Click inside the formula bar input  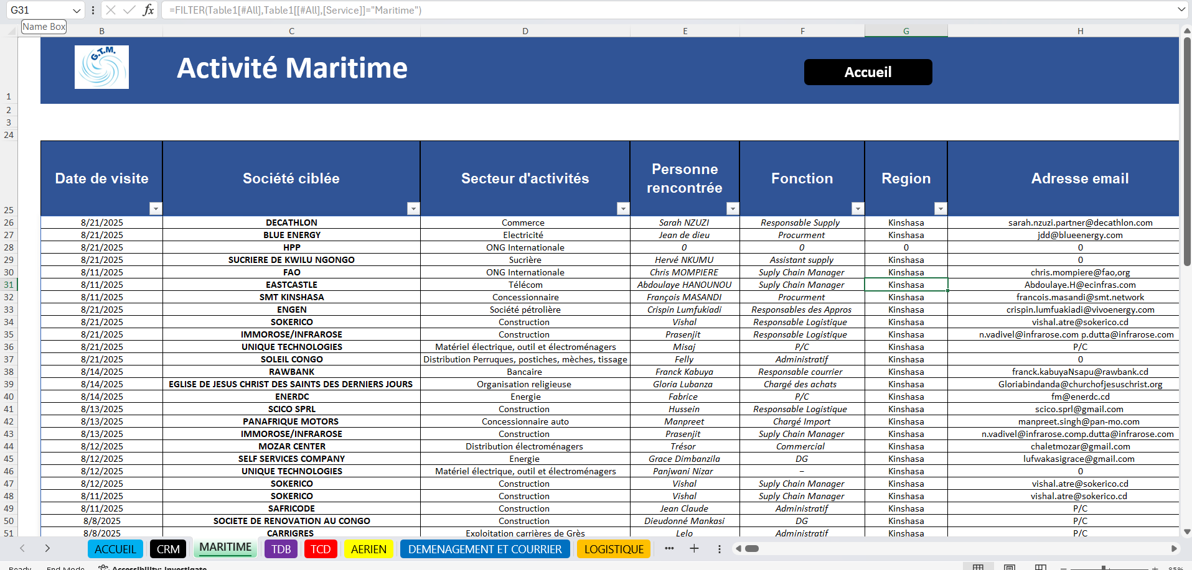667,10
